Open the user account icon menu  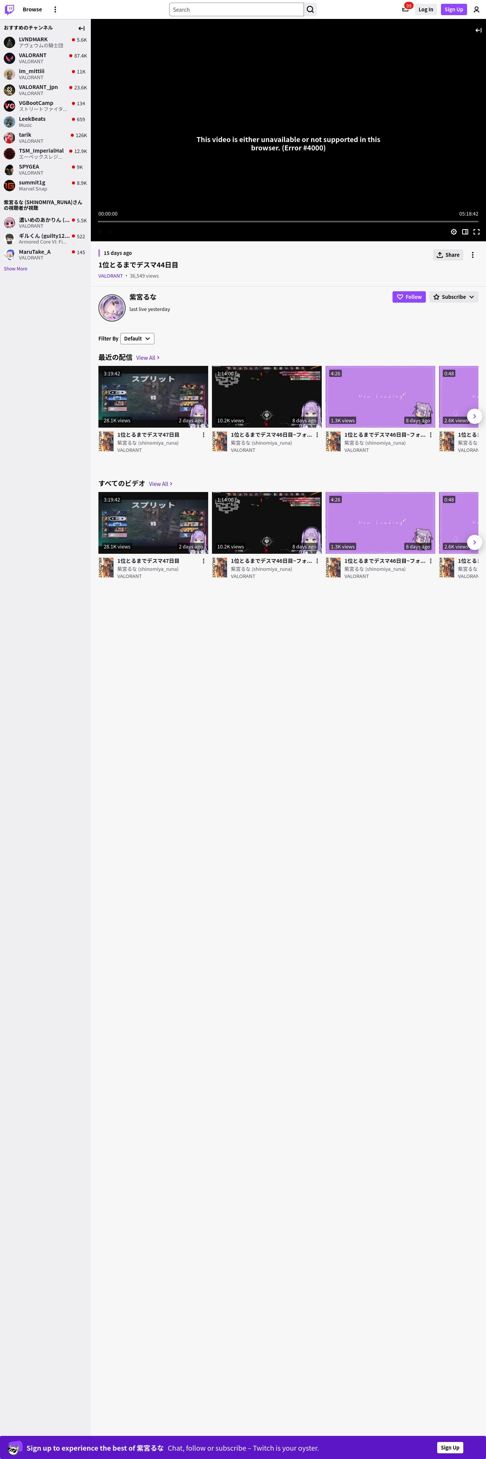[x=477, y=9]
